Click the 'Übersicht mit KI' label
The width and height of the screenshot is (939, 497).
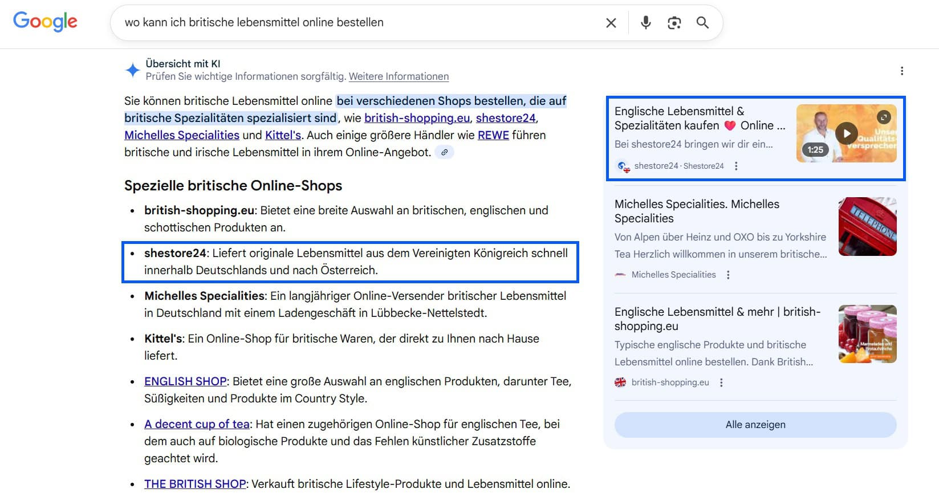pyautogui.click(x=182, y=64)
